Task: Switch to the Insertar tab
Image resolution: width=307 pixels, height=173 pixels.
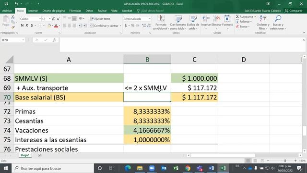Action: tap(33, 11)
